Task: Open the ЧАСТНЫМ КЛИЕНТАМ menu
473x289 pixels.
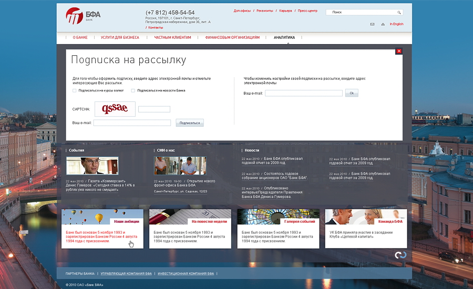Action: coord(172,37)
